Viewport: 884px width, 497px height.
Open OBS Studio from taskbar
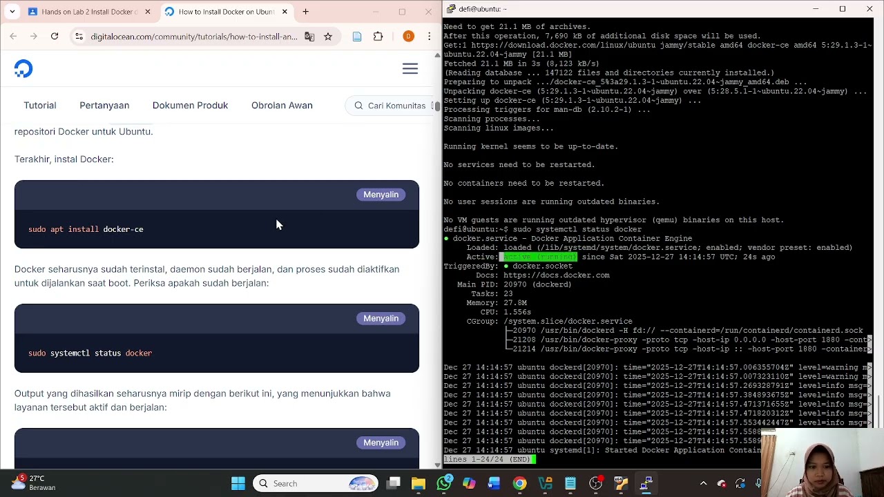click(x=595, y=484)
